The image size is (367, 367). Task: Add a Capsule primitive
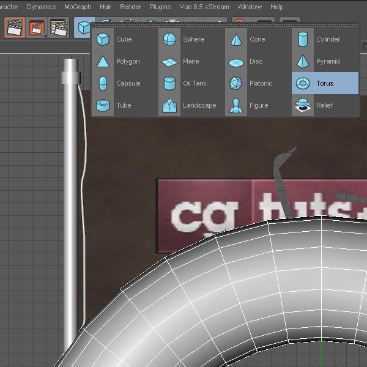(124, 83)
